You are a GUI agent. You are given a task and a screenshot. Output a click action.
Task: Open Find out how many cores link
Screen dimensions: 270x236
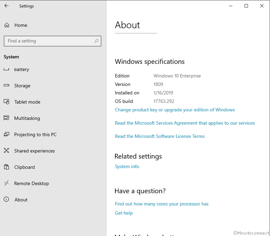click(162, 204)
